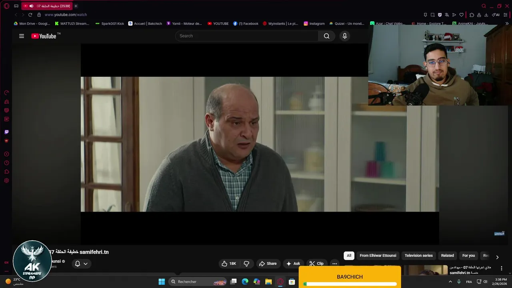Show hidden system tray icons
Screen dimensions: 512x288
[x=450, y=282]
